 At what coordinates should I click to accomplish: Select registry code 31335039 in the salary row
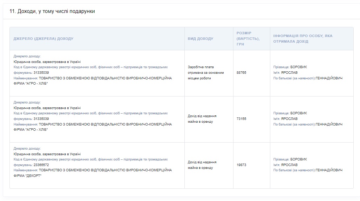point(41,73)
